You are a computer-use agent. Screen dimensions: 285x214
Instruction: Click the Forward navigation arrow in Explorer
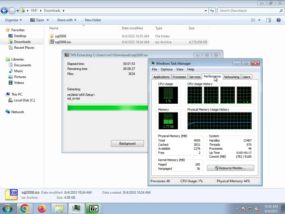pyautogui.click(x=12, y=11)
